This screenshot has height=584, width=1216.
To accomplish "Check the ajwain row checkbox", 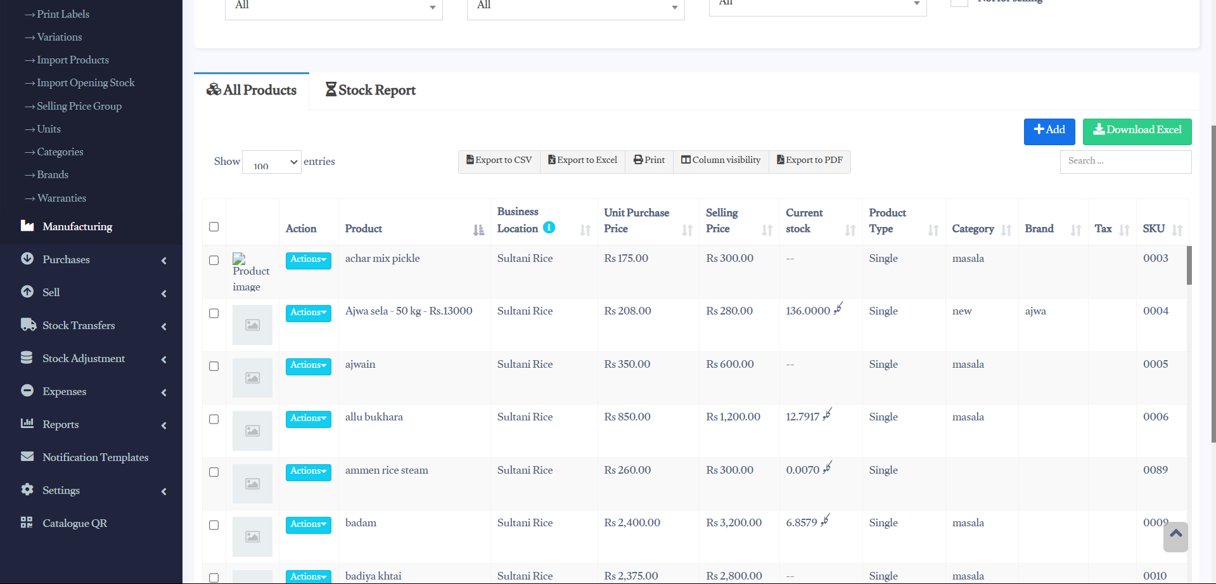I will (214, 367).
